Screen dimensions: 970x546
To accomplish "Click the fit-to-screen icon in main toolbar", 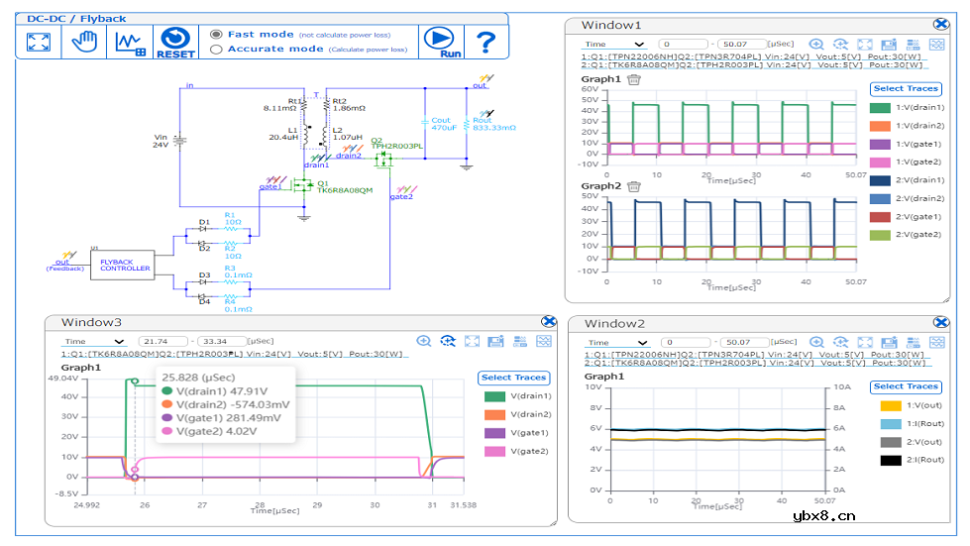I will click(39, 42).
